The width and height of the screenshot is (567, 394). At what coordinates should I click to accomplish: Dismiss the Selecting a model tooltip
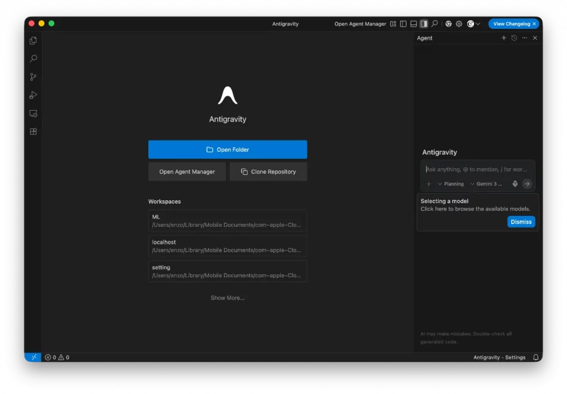pyautogui.click(x=520, y=222)
